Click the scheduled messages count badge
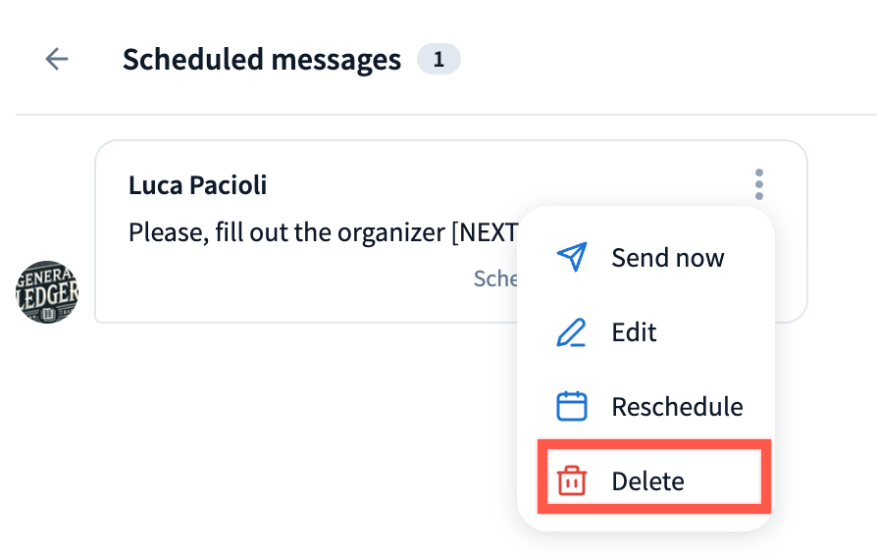Viewport: 877px width, 553px height. tap(438, 60)
